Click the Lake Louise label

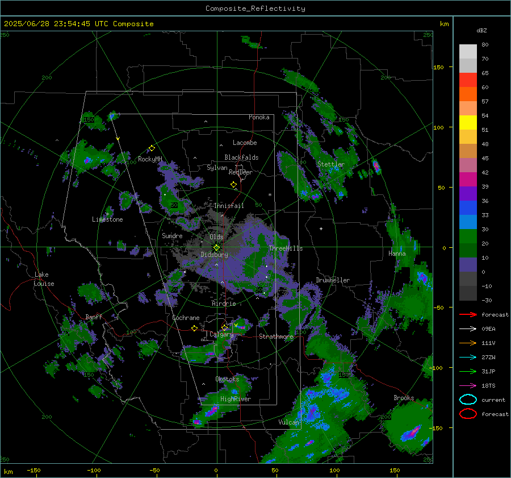(44, 279)
